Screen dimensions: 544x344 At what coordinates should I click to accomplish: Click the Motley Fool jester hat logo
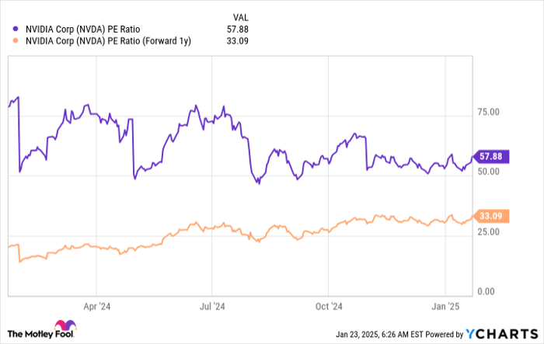click(x=65, y=328)
